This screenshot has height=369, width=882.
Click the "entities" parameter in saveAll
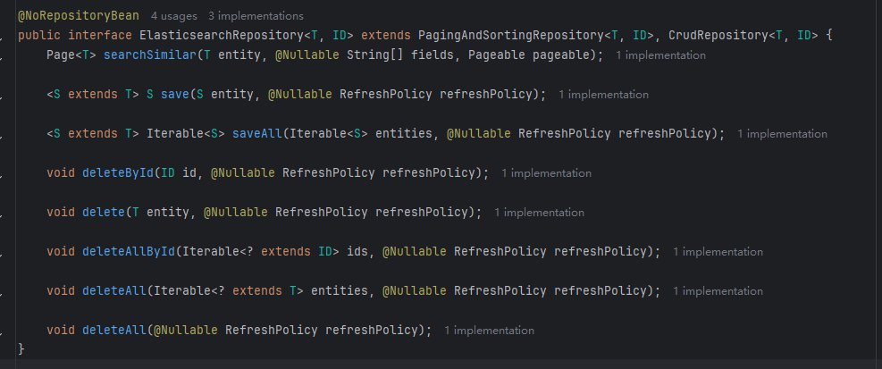[403, 134]
